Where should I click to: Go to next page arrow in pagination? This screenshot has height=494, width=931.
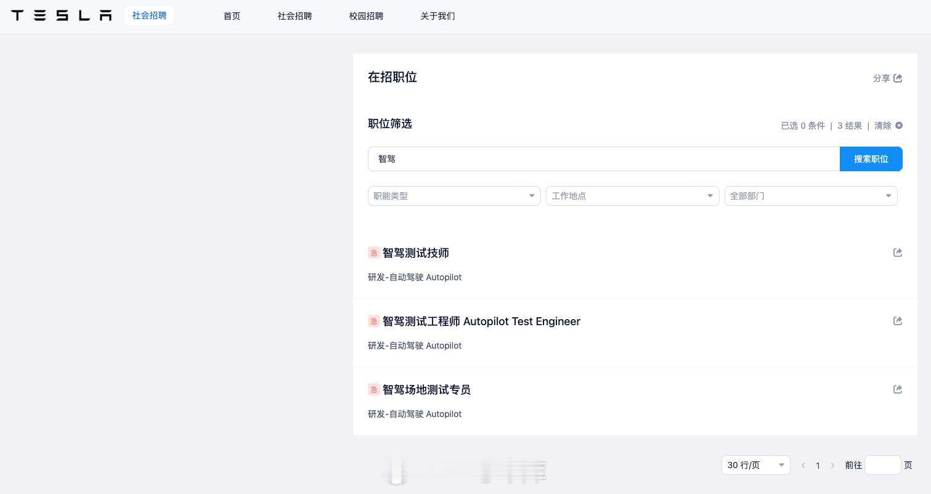pyautogui.click(x=832, y=466)
